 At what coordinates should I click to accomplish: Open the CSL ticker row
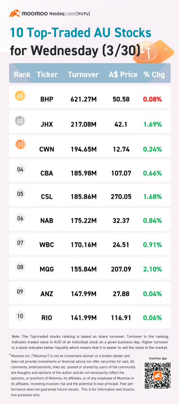click(90, 196)
